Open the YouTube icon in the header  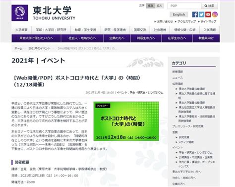point(208,14)
